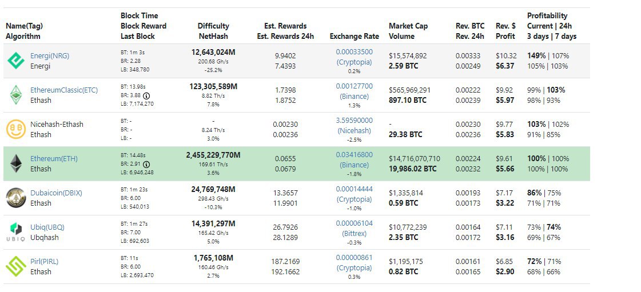Click exchange rate 0.00033500 for Energi
Image resolution: width=641 pixels, height=292 pixels.
pos(355,52)
